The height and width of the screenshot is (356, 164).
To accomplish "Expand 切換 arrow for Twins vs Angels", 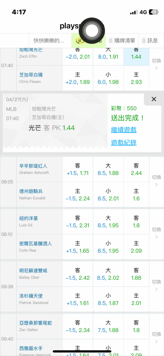I will click(x=156, y=287).
